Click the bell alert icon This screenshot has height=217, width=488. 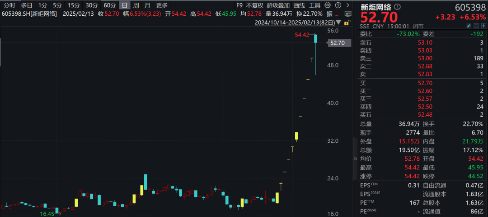476,27
